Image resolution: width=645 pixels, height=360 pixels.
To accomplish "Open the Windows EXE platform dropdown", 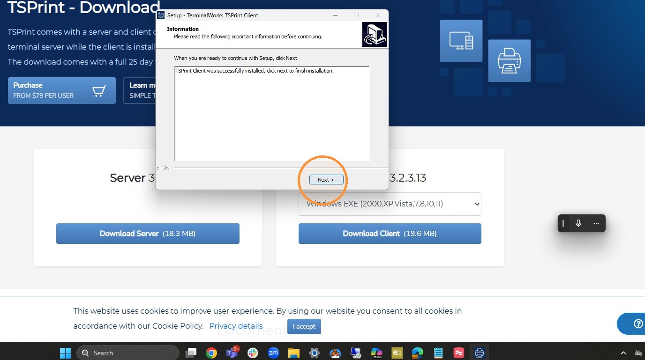I will pyautogui.click(x=390, y=204).
